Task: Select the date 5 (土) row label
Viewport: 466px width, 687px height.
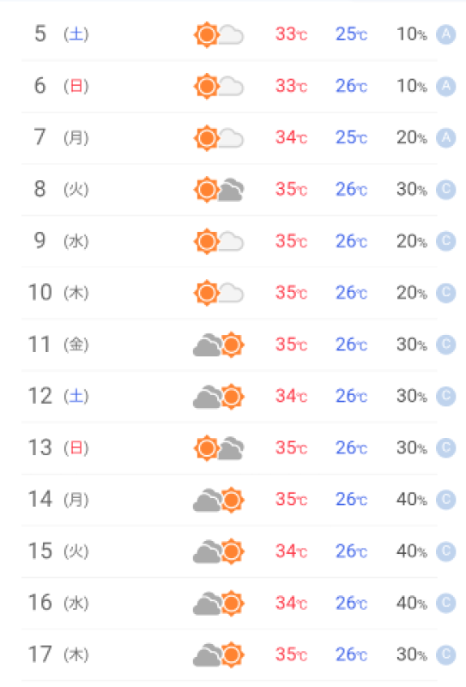Action: click(61, 33)
